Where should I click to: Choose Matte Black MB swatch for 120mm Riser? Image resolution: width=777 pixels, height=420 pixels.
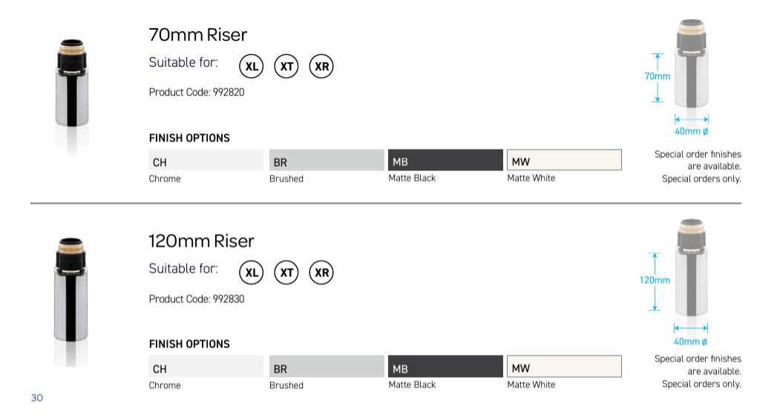click(445, 367)
